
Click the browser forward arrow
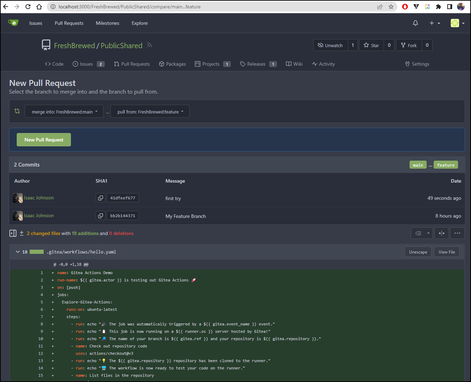tap(17, 7)
